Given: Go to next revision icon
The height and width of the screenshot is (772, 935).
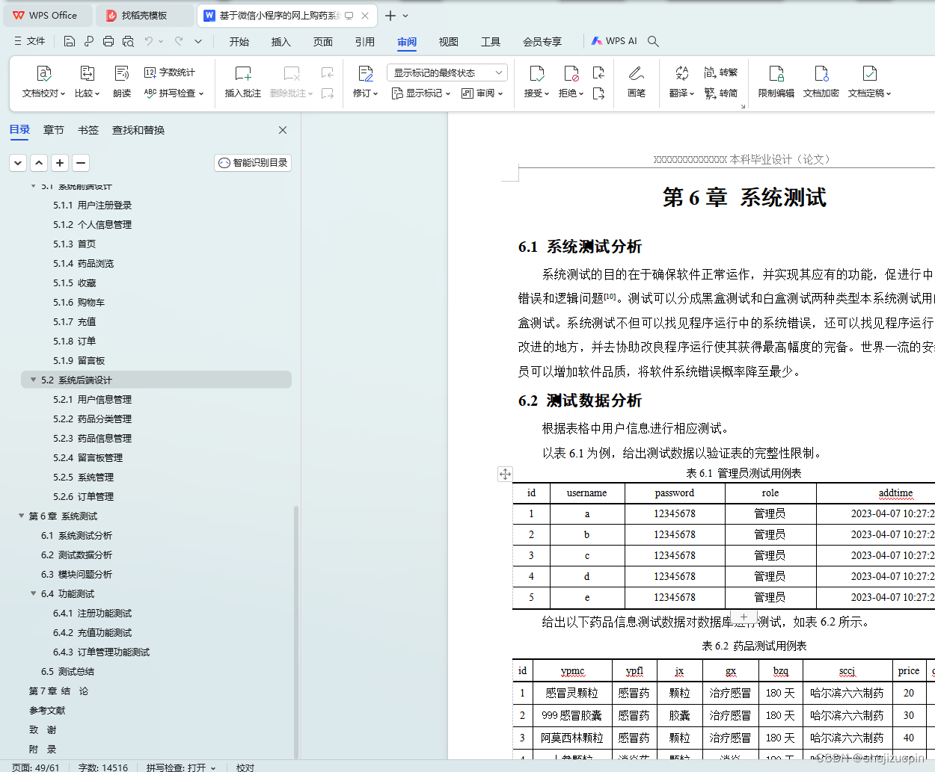Looking at the screenshot, I should tap(598, 93).
